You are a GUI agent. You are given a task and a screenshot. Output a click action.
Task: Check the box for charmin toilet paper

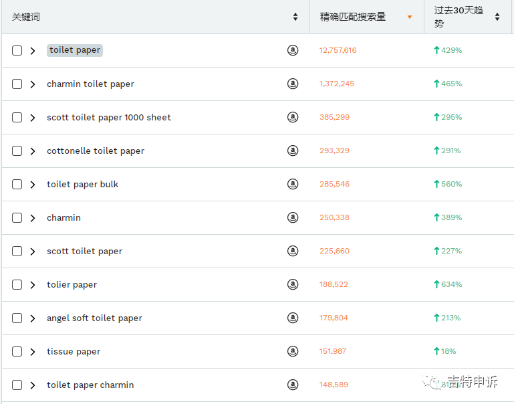point(17,84)
